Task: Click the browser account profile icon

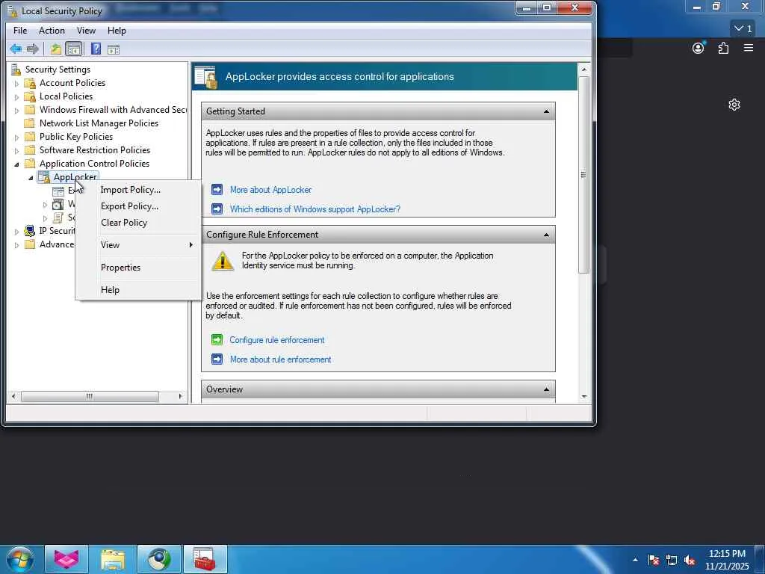Action: pos(699,48)
